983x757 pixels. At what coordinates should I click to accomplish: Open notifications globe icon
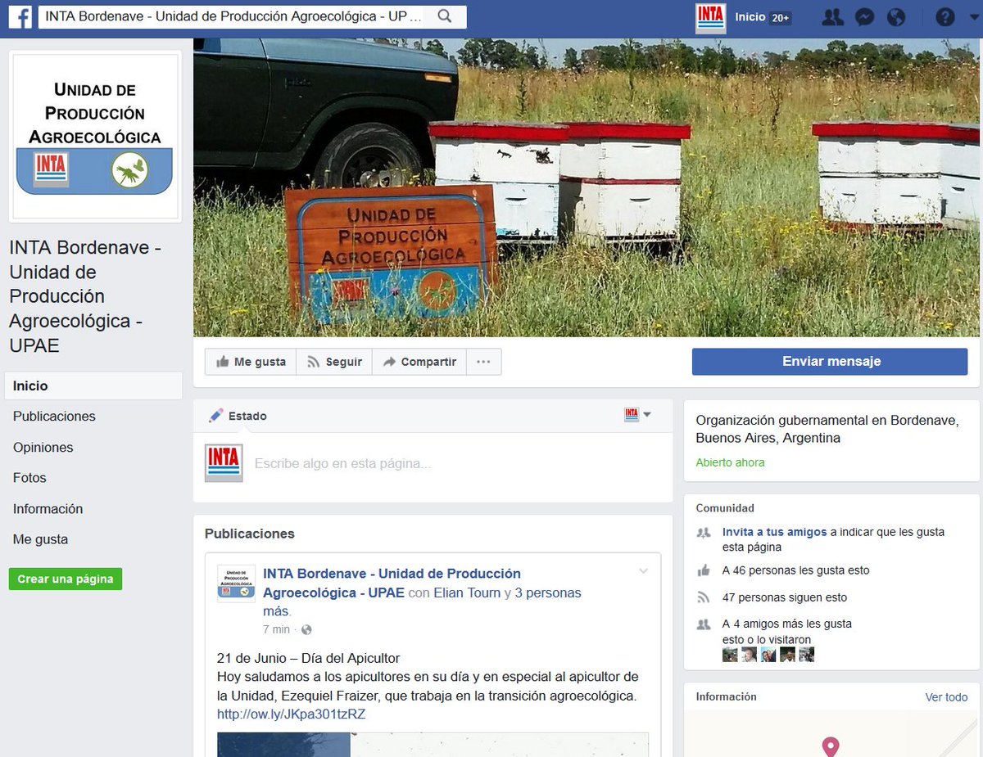point(896,17)
